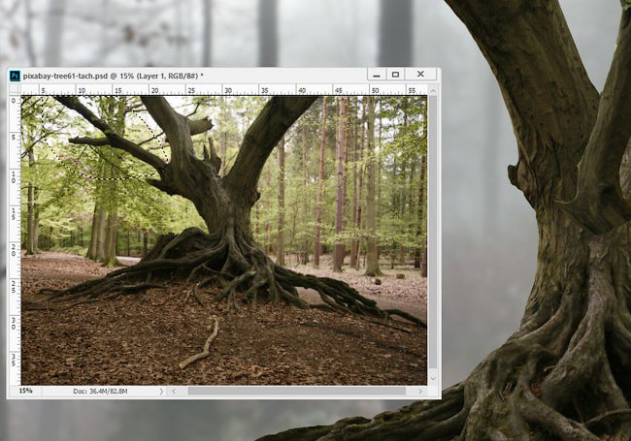This screenshot has width=631, height=441.
Task: Click the 15% zoom level field
Action: point(26,391)
